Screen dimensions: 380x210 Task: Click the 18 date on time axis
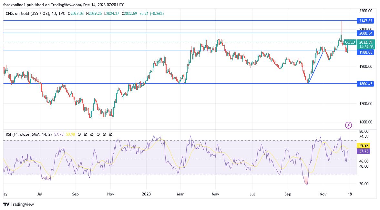(350, 194)
